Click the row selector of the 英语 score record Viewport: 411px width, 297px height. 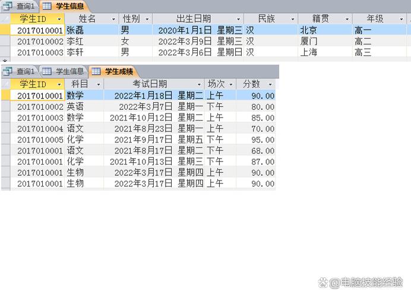coord(6,107)
